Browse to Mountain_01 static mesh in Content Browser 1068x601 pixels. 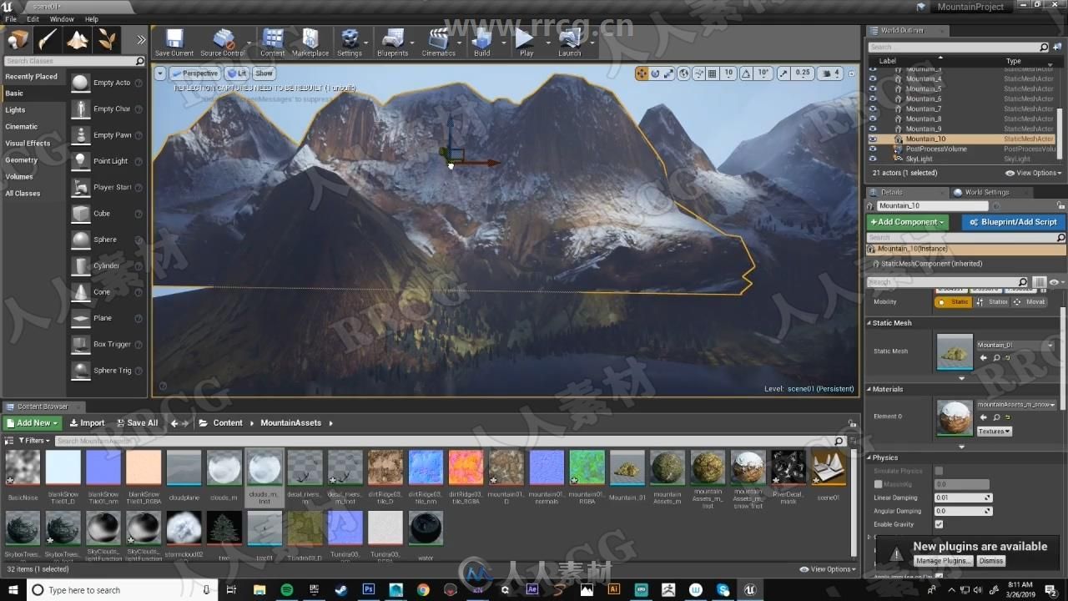(x=996, y=357)
